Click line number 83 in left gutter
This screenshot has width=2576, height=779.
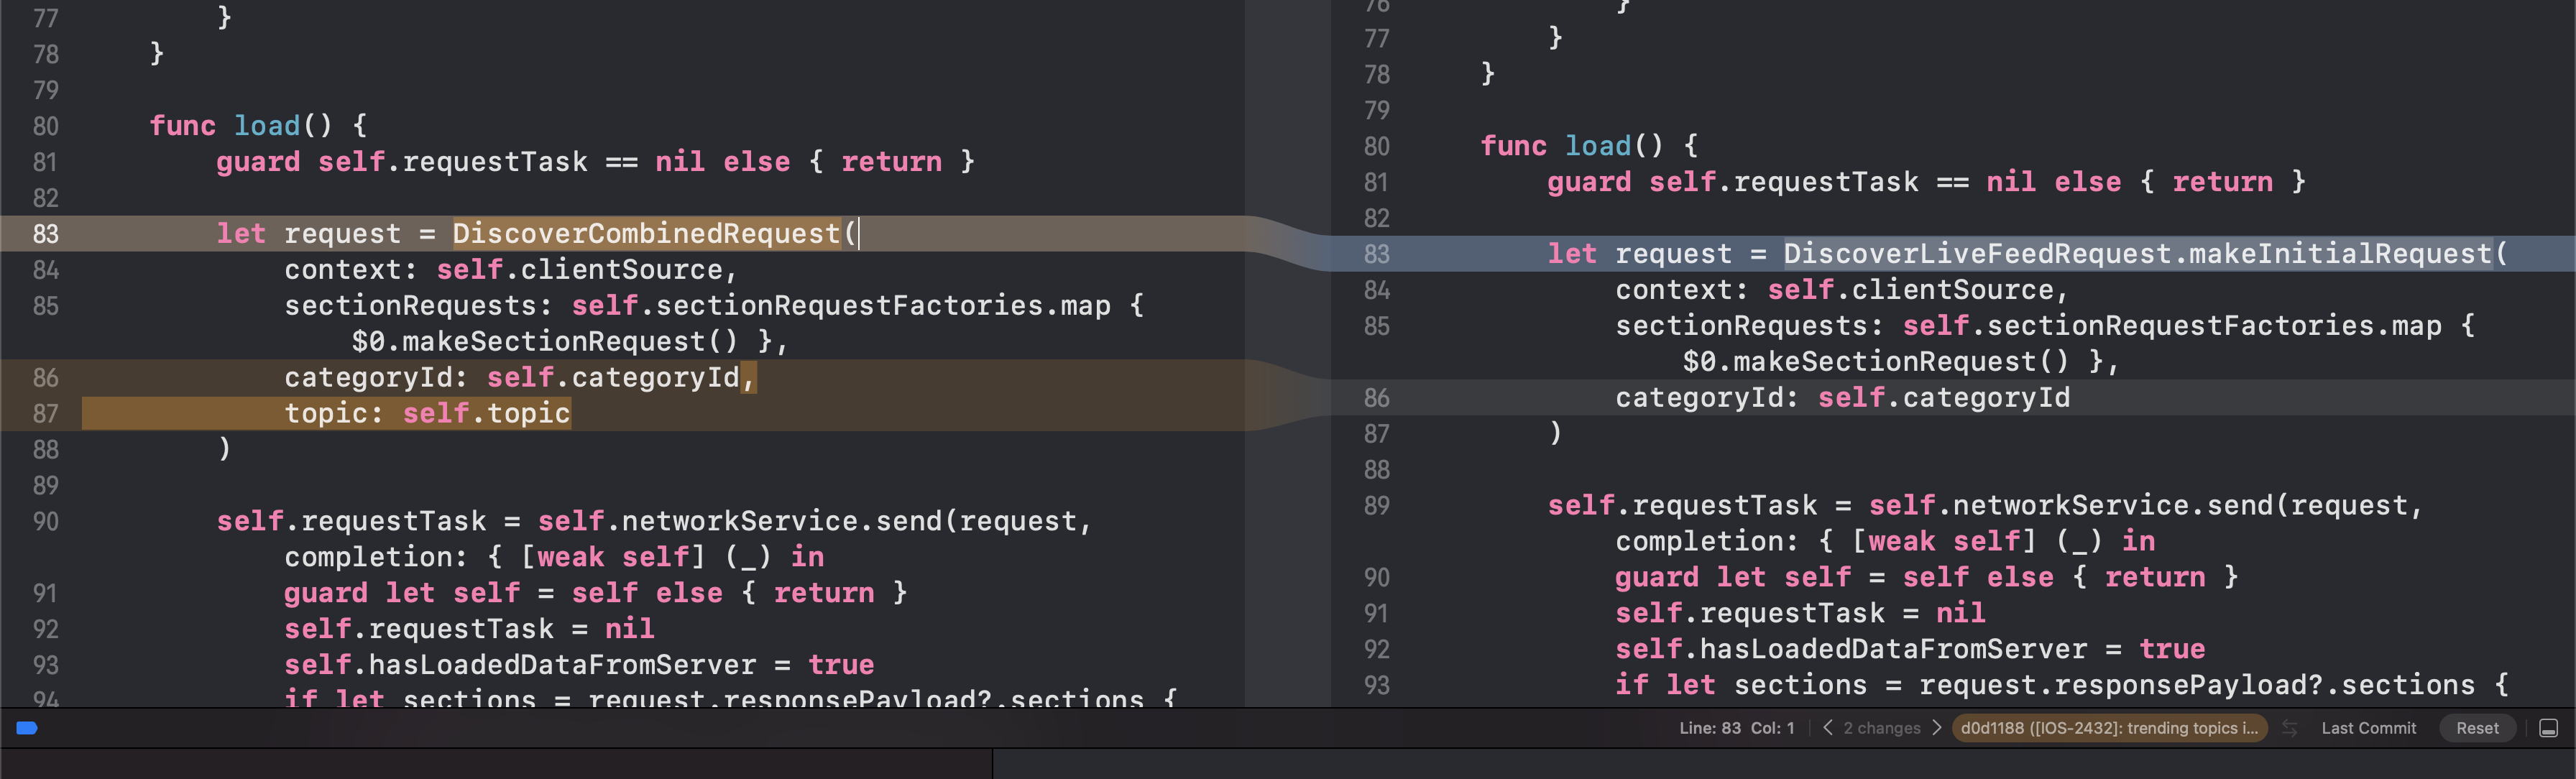(x=46, y=234)
